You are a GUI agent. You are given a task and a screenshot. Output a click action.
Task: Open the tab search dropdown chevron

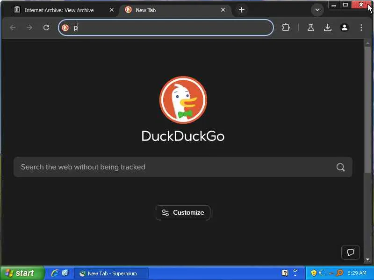pos(317,10)
